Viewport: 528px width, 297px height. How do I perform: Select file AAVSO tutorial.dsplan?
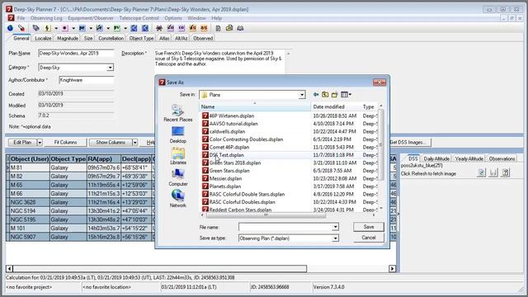(233, 124)
